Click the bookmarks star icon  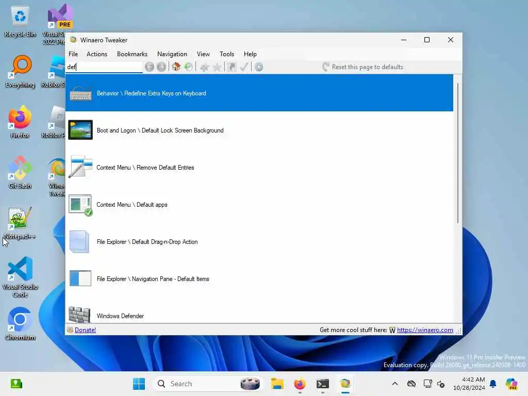[x=217, y=67]
